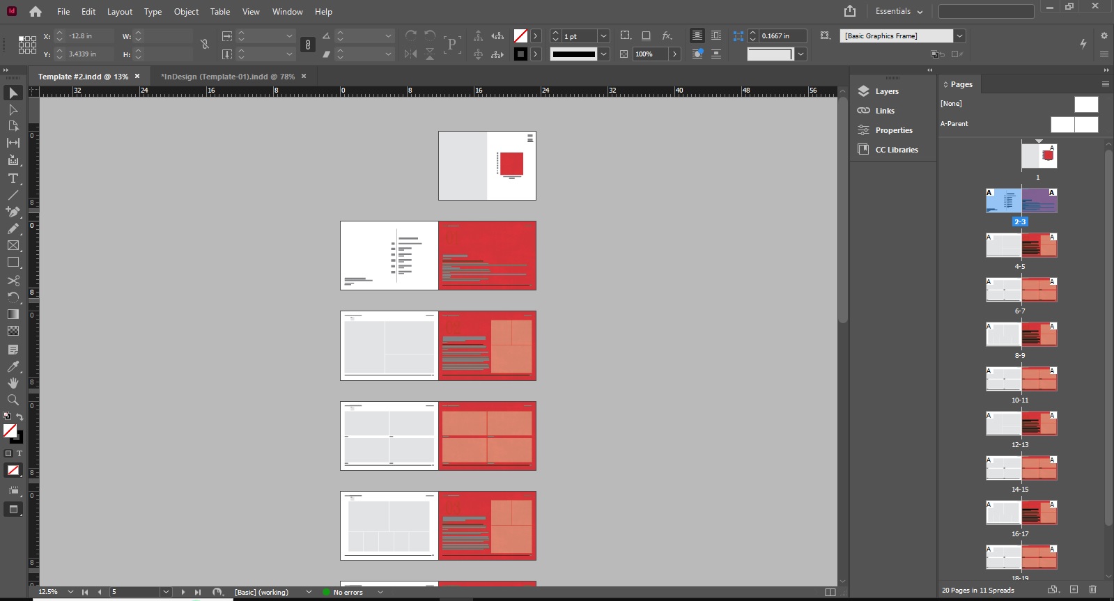This screenshot has height=601, width=1114.
Task: Toggle formatting affects container
Action: coord(8,453)
